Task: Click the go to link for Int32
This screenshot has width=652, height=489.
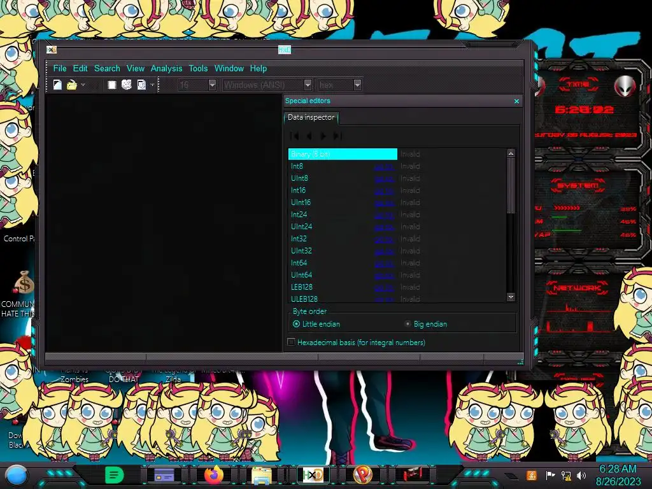Action: pyautogui.click(x=384, y=239)
